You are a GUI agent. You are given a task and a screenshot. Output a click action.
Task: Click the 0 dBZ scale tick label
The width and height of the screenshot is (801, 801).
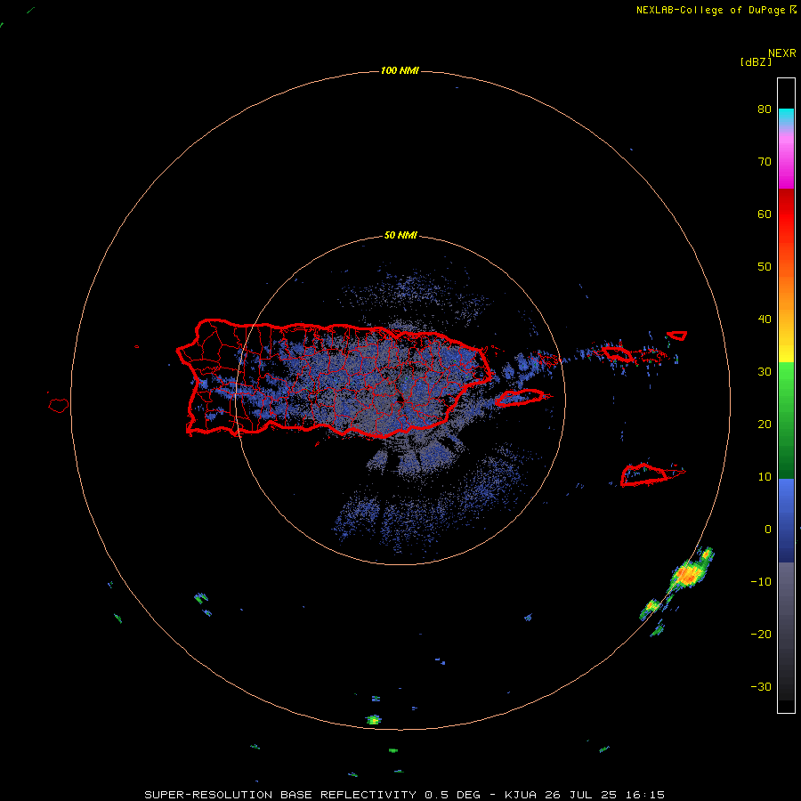pos(768,530)
